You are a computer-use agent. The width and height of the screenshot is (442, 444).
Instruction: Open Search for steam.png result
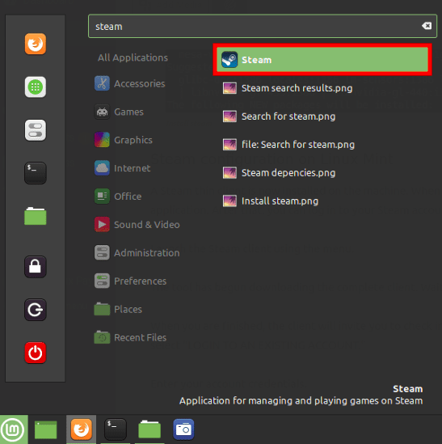[x=279, y=116]
